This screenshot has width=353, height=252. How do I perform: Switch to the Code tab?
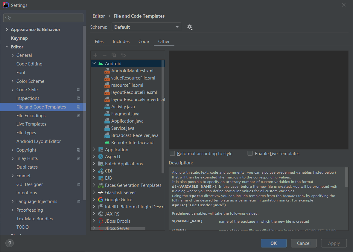(144, 42)
